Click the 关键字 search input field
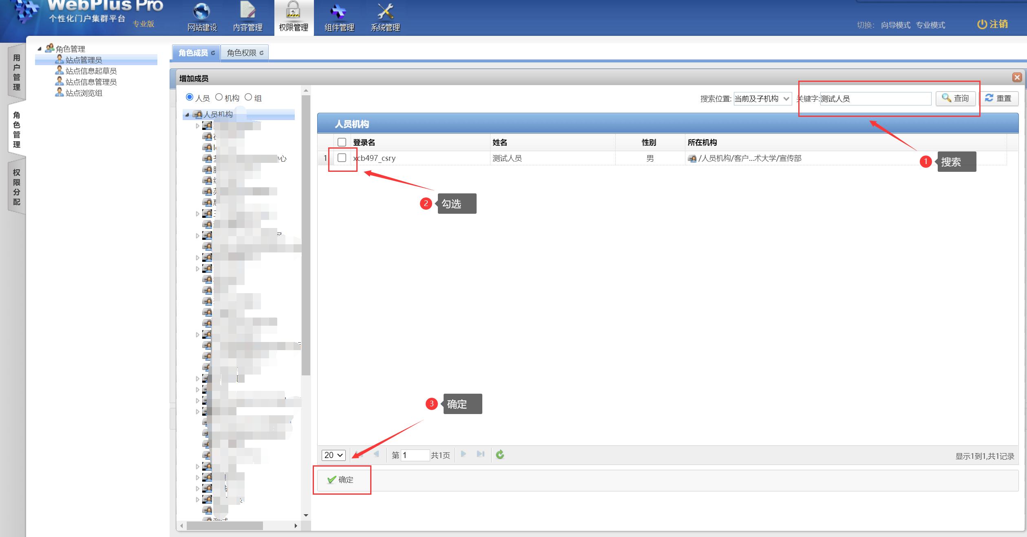 [x=875, y=99]
